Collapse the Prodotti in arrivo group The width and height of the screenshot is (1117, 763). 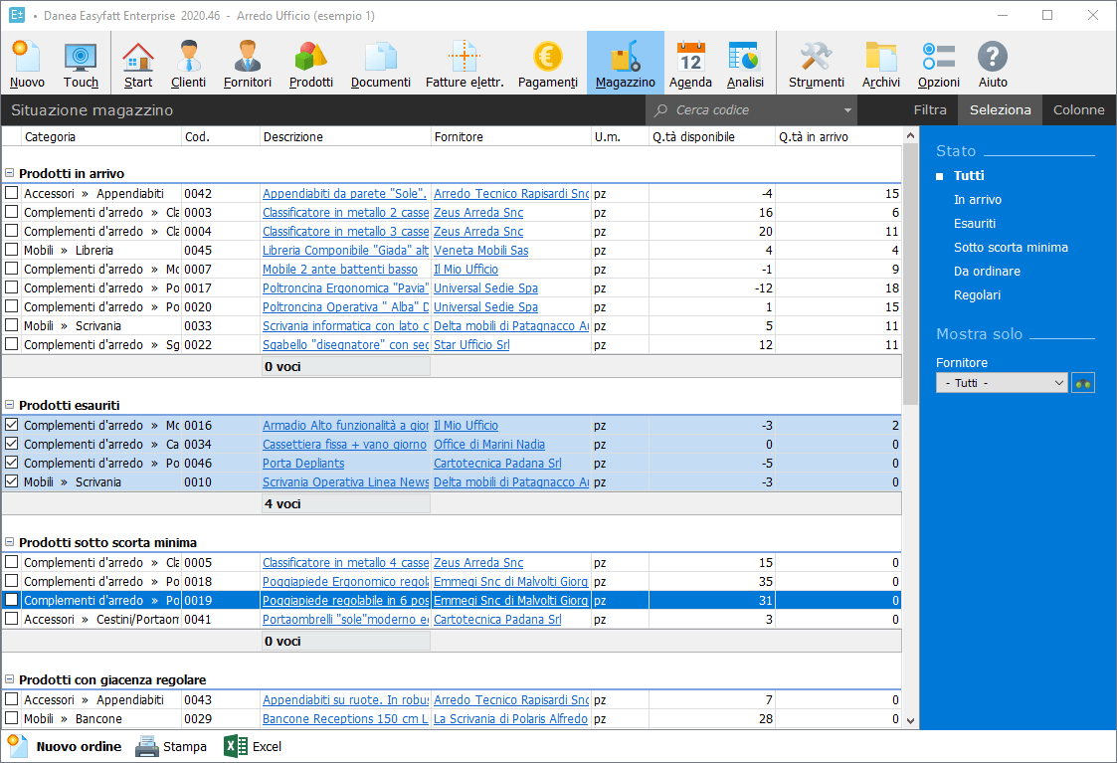click(x=10, y=173)
